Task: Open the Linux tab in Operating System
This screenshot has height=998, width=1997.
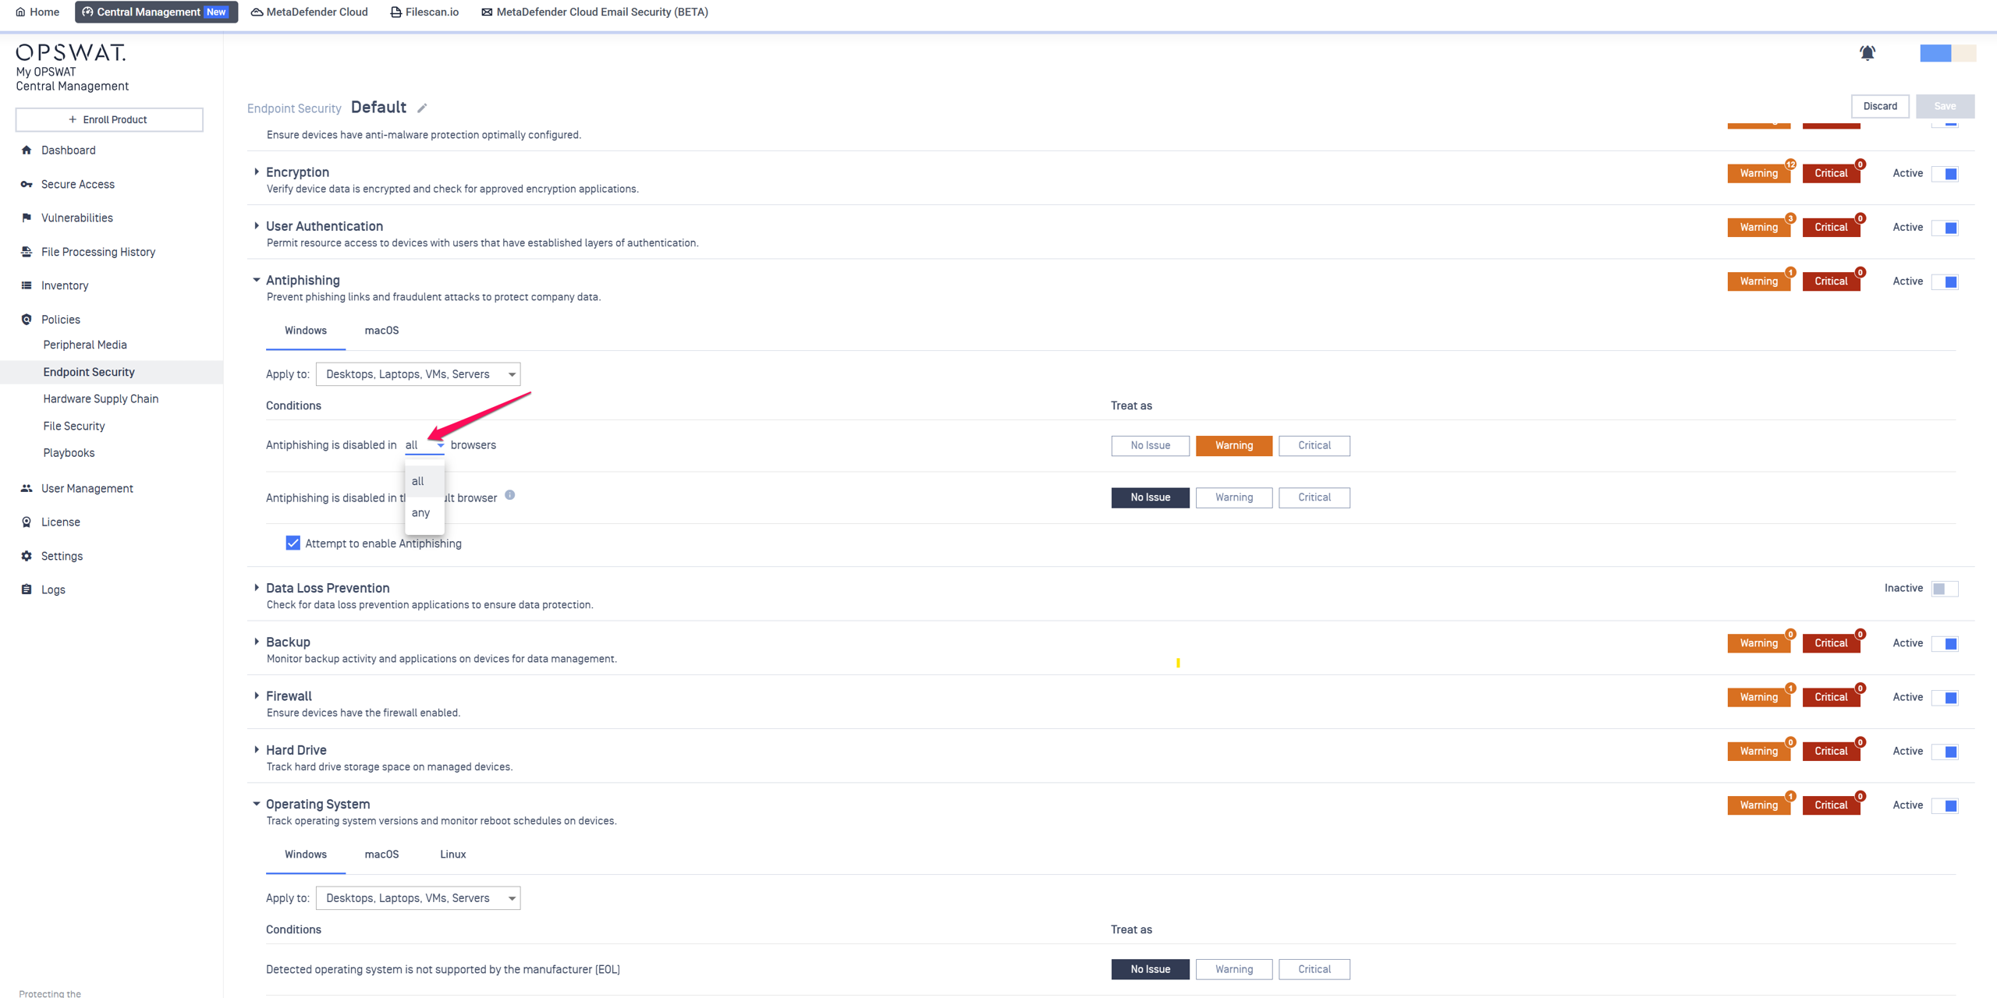Action: pos(452,855)
